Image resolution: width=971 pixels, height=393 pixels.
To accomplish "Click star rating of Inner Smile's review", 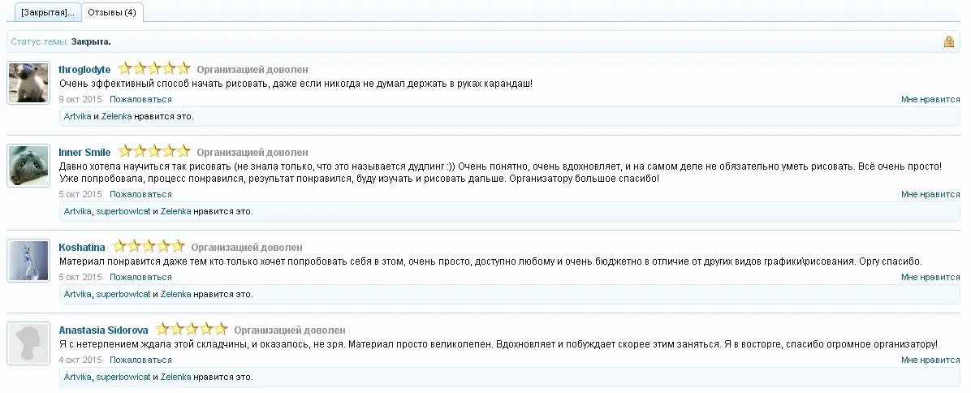I will pyautogui.click(x=154, y=152).
